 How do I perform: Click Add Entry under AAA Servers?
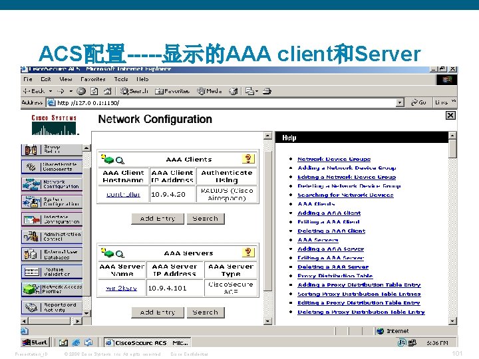[x=158, y=312]
